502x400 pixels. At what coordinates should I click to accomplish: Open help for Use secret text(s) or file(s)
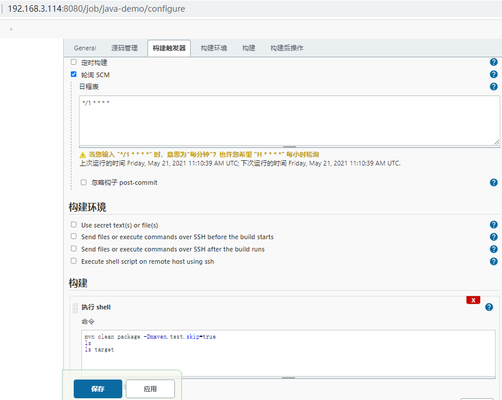click(494, 225)
